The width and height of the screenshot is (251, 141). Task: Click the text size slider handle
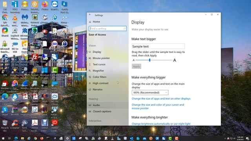point(150,60)
